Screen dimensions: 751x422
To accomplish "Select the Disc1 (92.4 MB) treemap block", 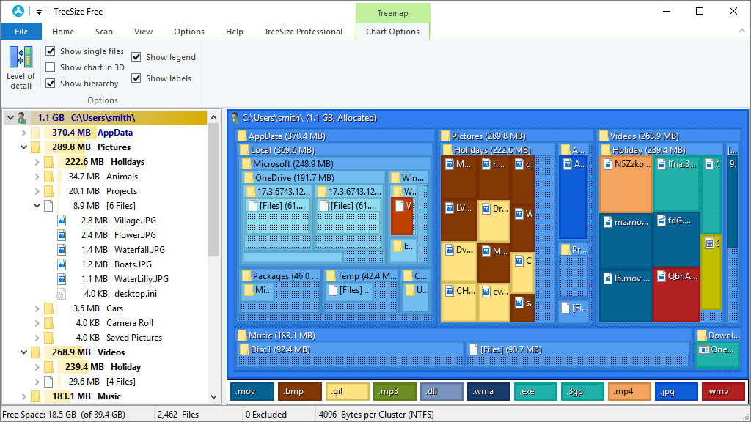I will pyautogui.click(x=350, y=355).
